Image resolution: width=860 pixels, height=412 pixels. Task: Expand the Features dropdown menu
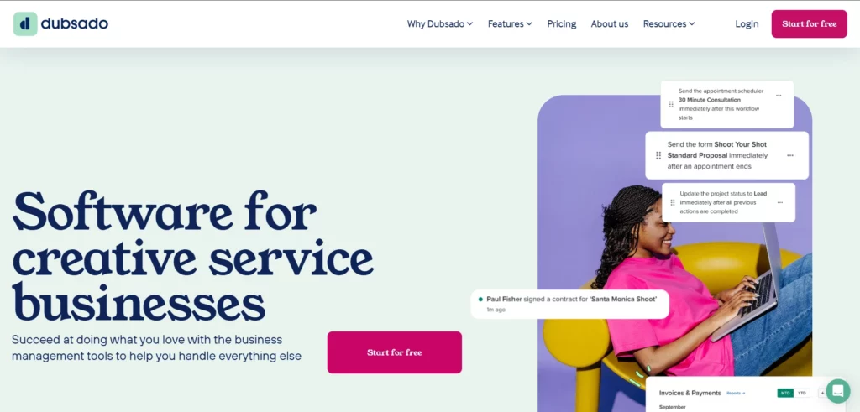[x=510, y=24]
